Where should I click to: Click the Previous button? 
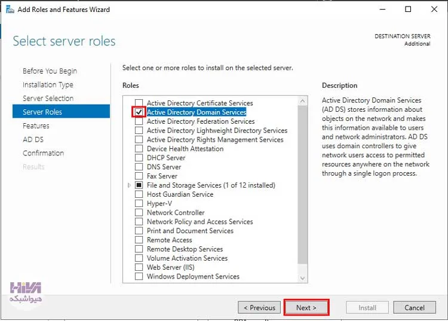pos(259,308)
